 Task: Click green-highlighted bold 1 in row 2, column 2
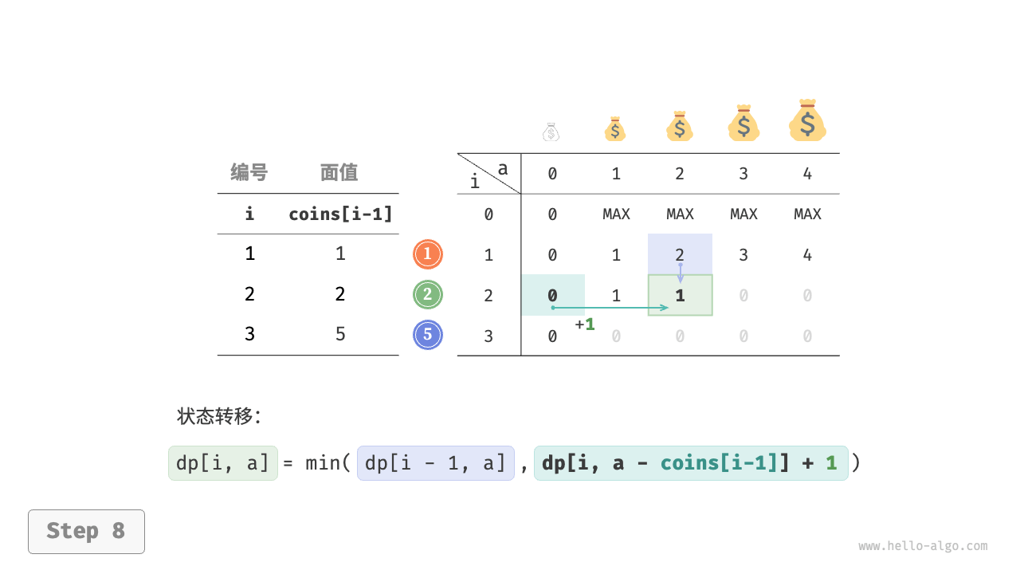[680, 295]
